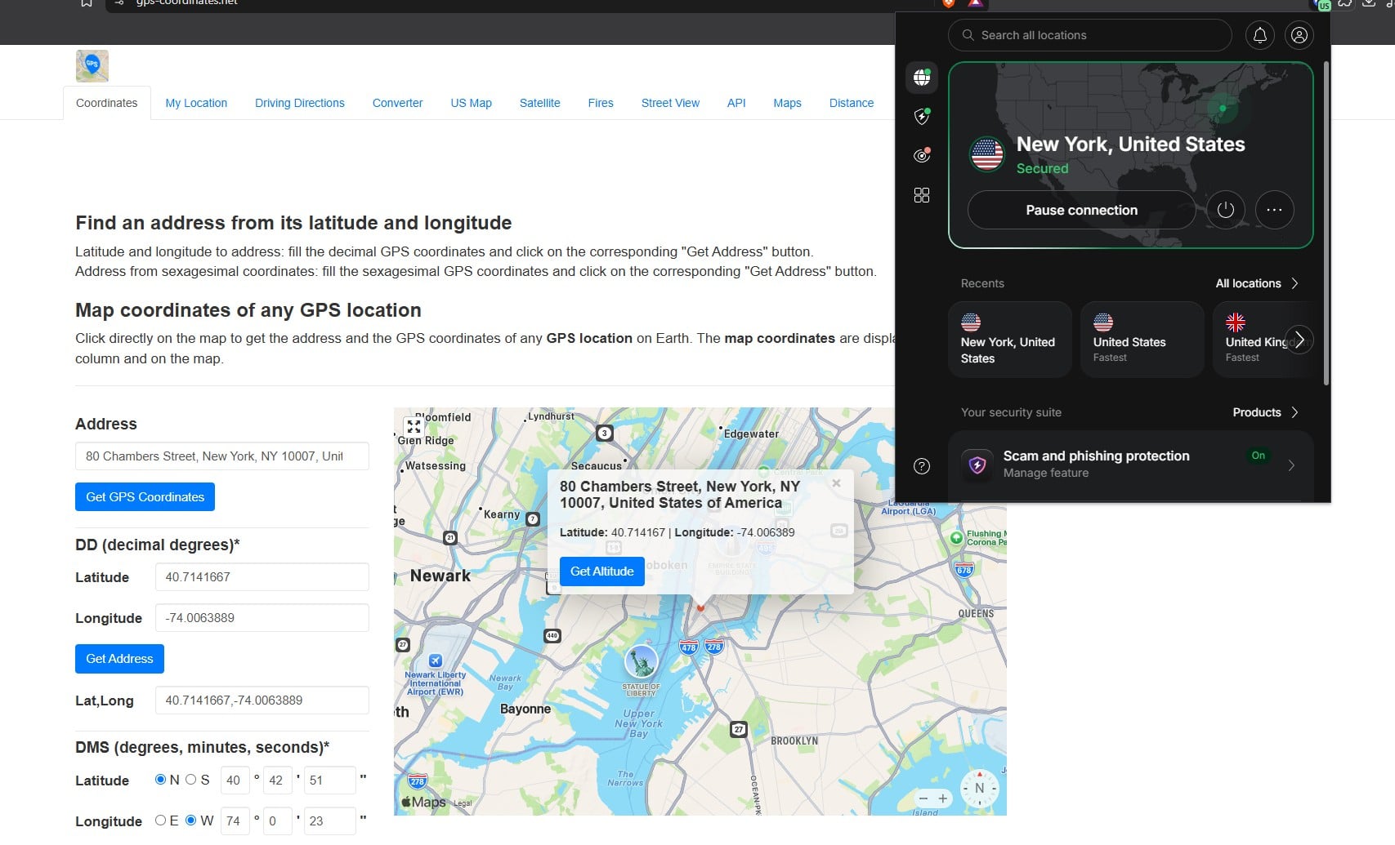Screen dimensions: 1395x845
Task: Zoom in the map with plus
Action: click(x=943, y=798)
